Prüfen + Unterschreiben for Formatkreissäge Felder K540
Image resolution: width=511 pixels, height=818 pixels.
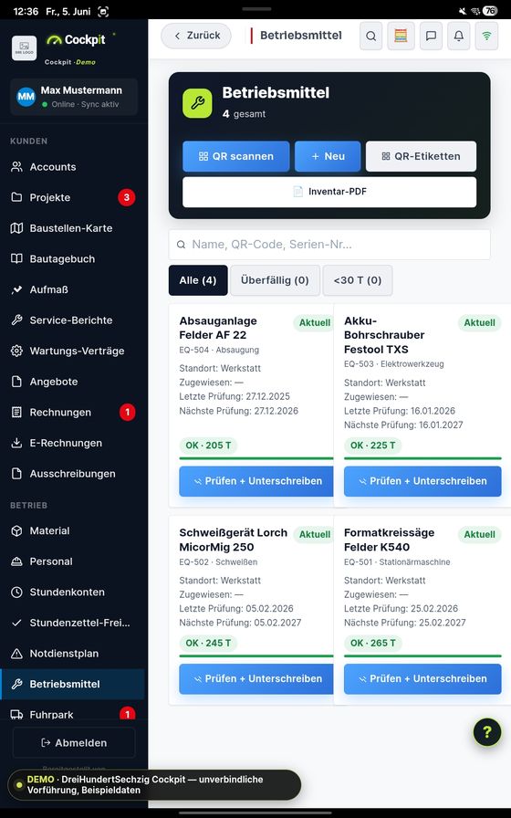click(422, 679)
